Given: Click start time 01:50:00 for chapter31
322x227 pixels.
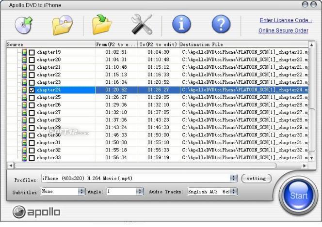Looking at the screenshot, I should tap(116, 143).
